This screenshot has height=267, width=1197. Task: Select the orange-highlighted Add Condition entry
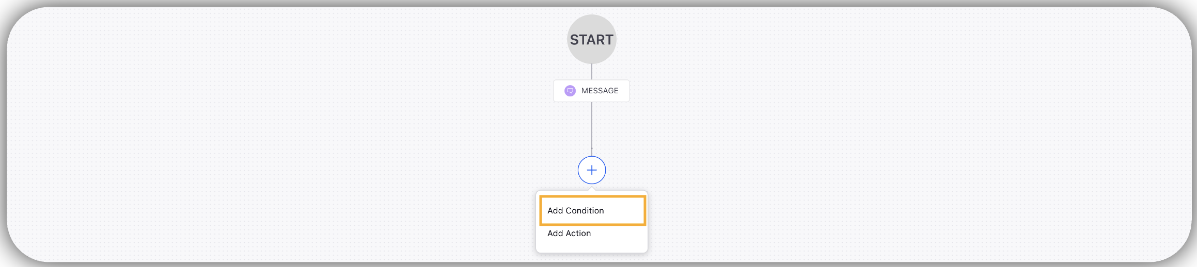click(x=593, y=210)
